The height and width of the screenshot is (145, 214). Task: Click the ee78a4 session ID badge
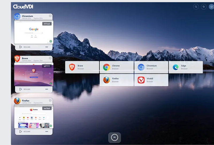pyautogui.click(x=47, y=108)
